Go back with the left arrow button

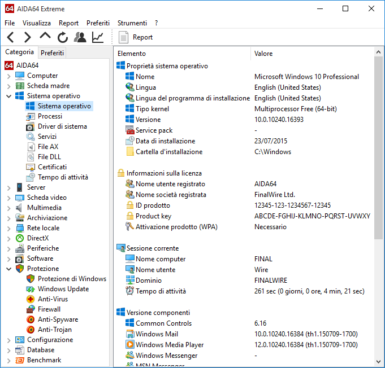pyautogui.click(x=11, y=37)
